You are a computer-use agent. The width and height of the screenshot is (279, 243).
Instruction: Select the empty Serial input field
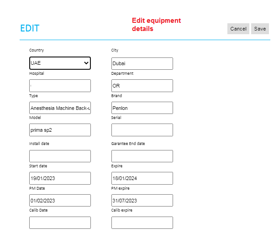(142, 130)
